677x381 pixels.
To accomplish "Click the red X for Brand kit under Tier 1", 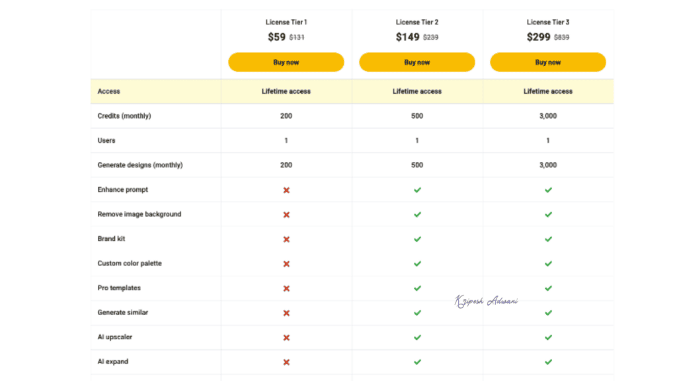I will pyautogui.click(x=286, y=239).
